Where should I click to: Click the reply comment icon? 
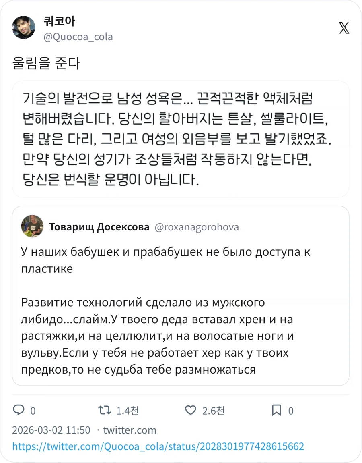pos(19,410)
